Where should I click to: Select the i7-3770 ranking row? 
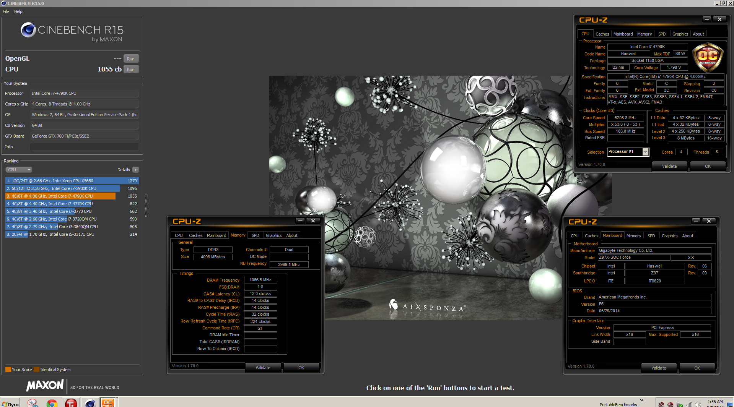[72, 211]
